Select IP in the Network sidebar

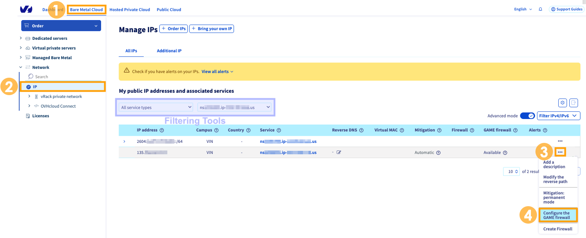pyautogui.click(x=62, y=87)
